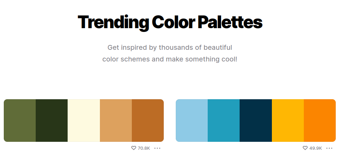Click the white gap between the two palettes

pos(170,121)
